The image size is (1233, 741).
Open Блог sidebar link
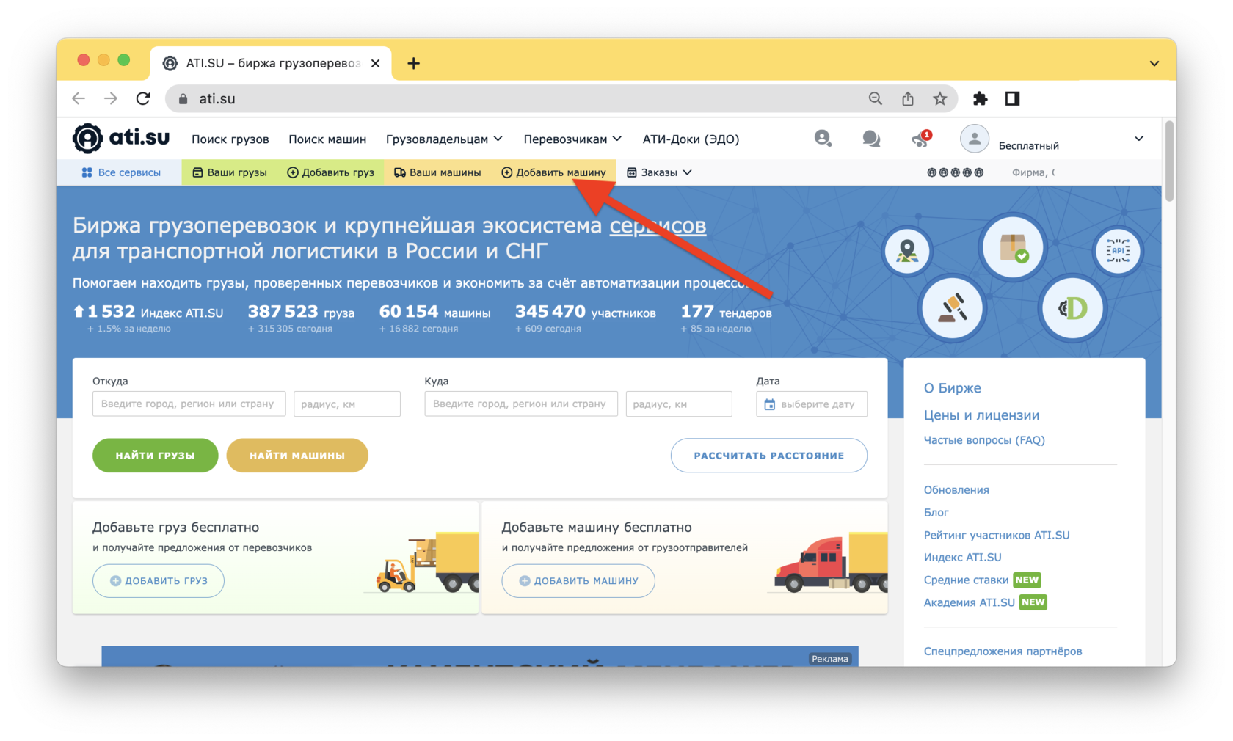[936, 512]
